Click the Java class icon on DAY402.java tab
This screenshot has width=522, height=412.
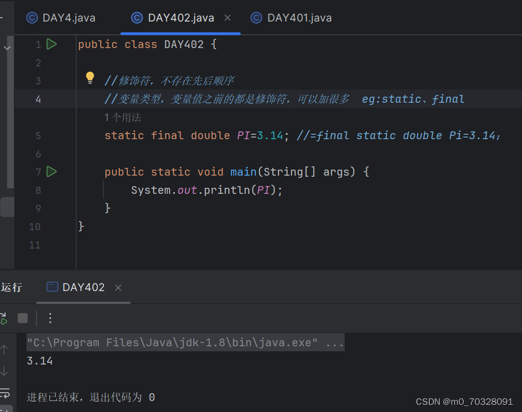[136, 17]
